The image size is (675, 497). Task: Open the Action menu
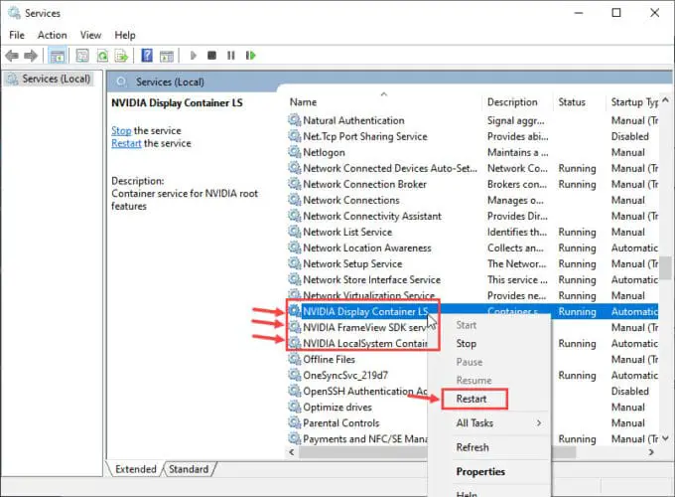click(x=52, y=35)
